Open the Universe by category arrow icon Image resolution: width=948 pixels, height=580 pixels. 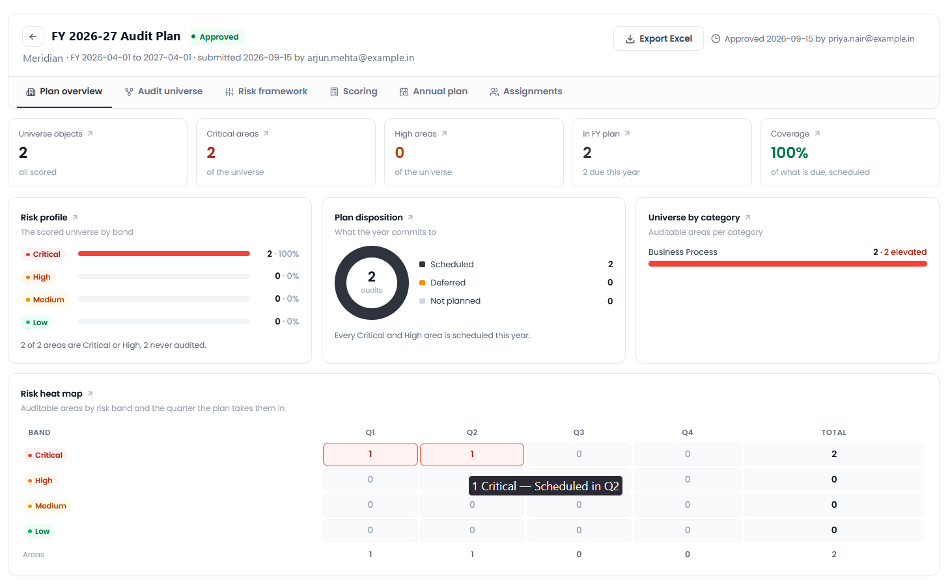click(x=747, y=217)
